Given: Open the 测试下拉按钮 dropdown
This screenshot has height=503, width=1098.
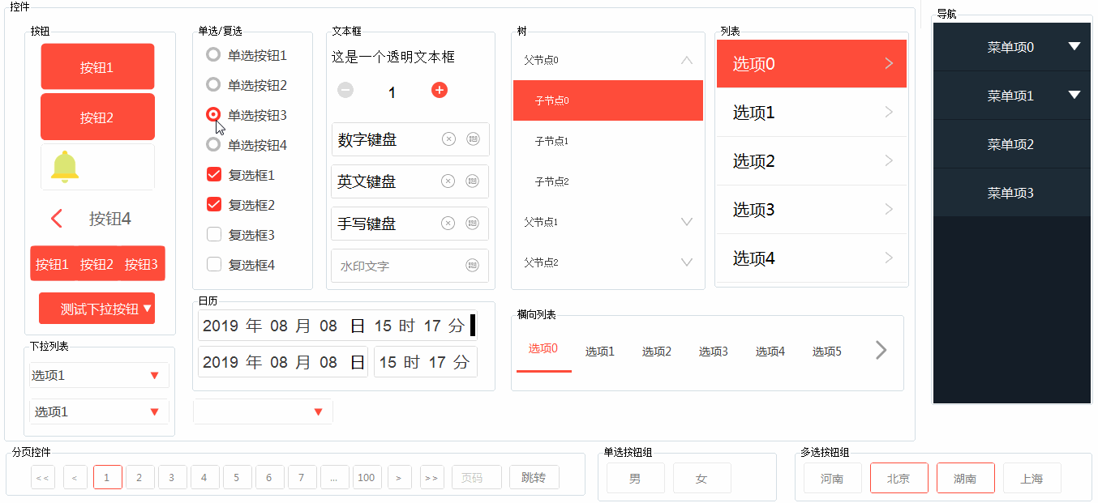Looking at the screenshot, I should click(97, 308).
